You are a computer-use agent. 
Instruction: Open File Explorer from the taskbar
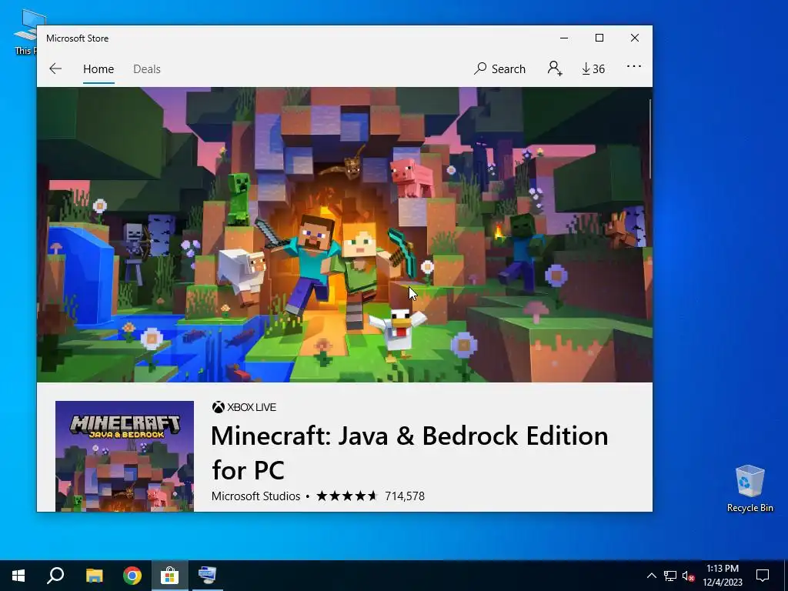[x=94, y=576]
